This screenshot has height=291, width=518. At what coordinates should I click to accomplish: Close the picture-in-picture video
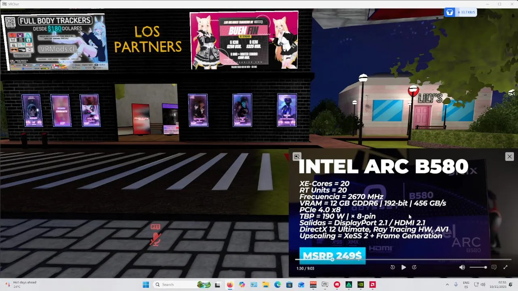click(x=510, y=156)
